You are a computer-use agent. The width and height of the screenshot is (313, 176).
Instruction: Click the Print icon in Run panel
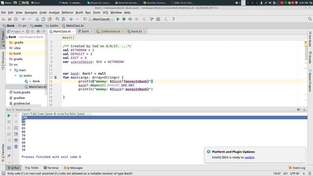[x=16, y=140]
